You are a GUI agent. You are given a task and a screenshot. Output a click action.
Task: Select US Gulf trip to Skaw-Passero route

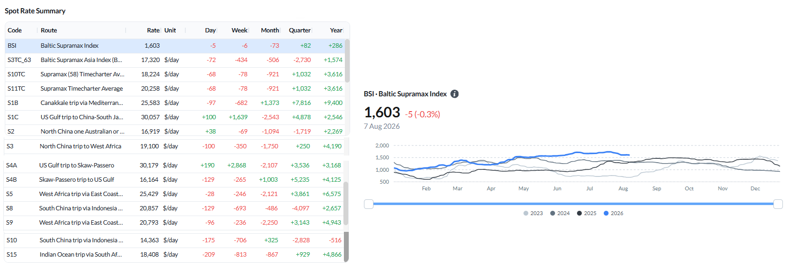pyautogui.click(x=76, y=166)
